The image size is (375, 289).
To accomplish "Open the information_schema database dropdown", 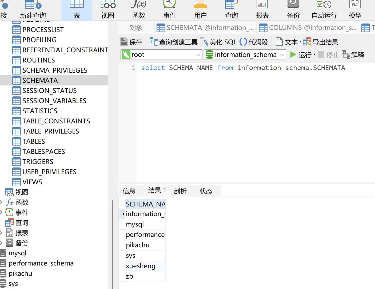I will 282,55.
